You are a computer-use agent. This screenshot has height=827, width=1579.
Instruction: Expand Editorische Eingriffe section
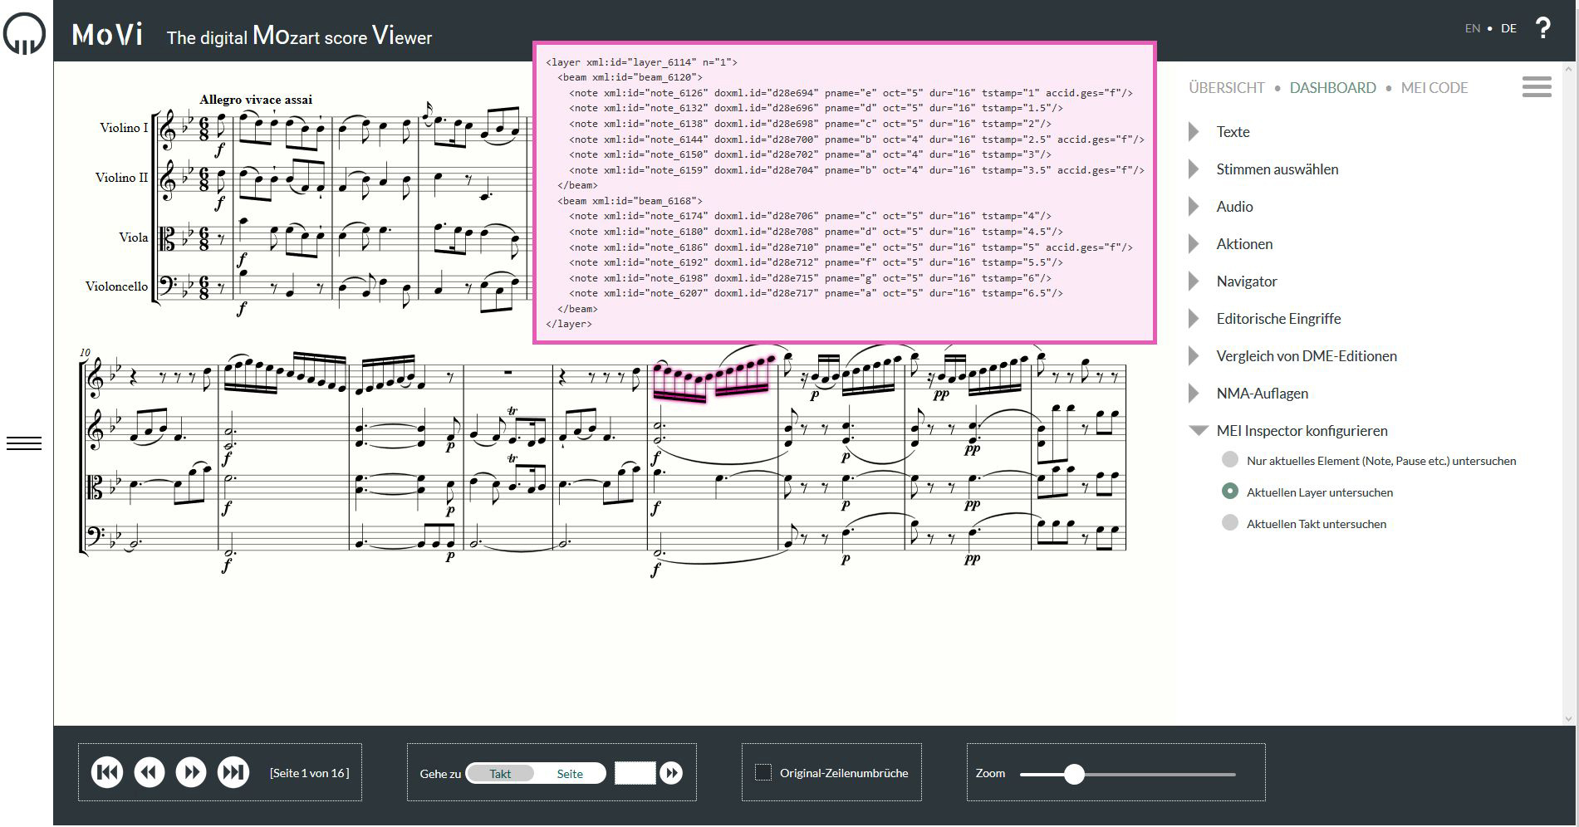tap(1278, 319)
